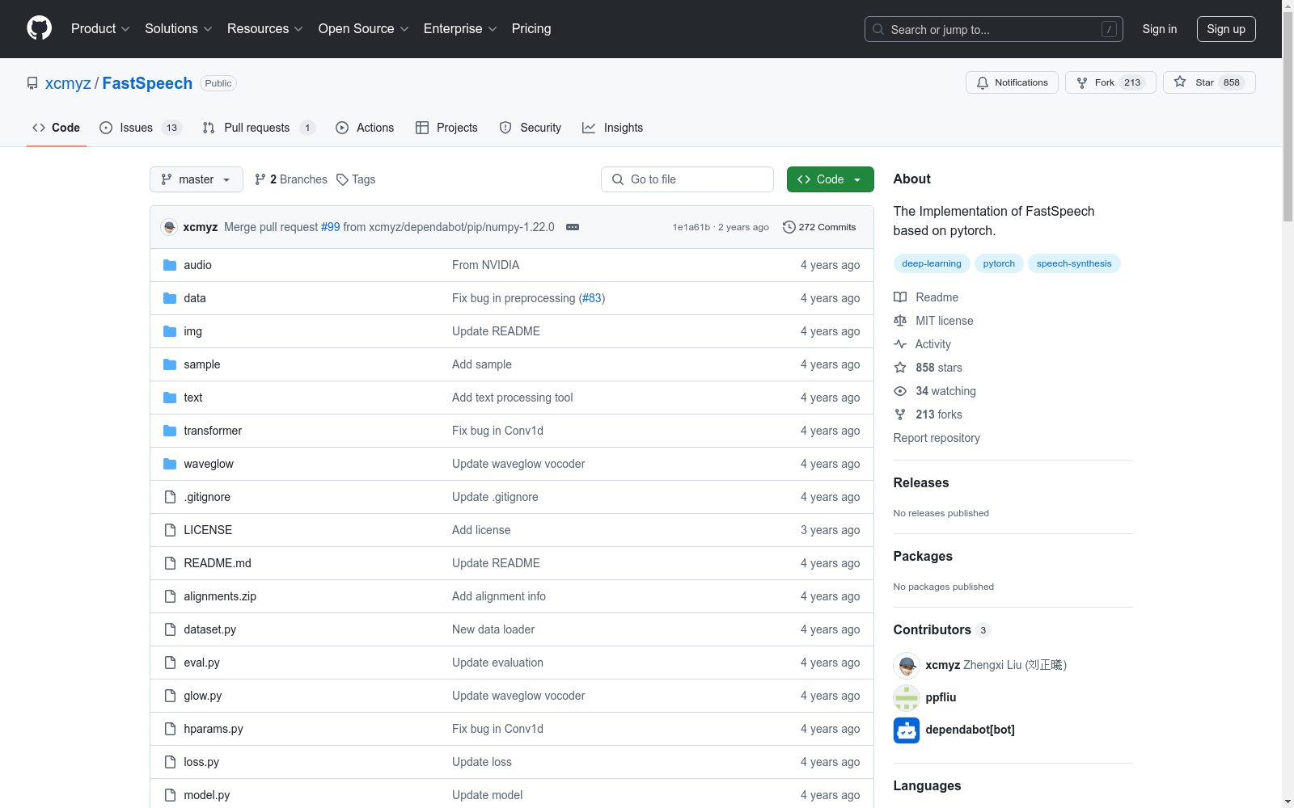Open 272 Commits history link
This screenshot has width=1294, height=808.
pyautogui.click(x=819, y=227)
